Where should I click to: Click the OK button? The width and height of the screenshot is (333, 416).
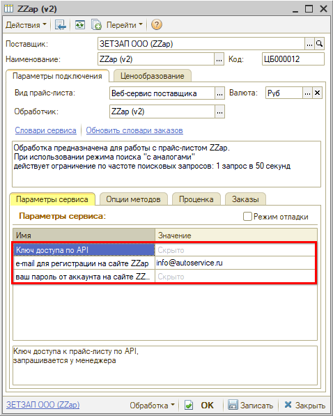click(207, 405)
